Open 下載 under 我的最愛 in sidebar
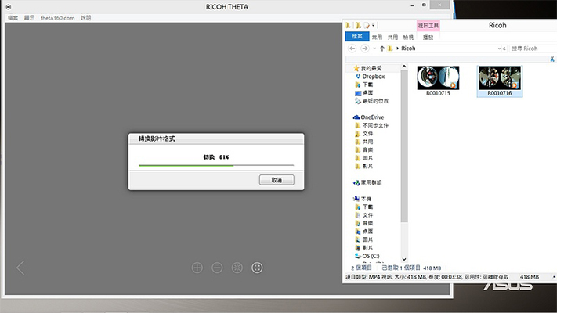 pos(367,85)
